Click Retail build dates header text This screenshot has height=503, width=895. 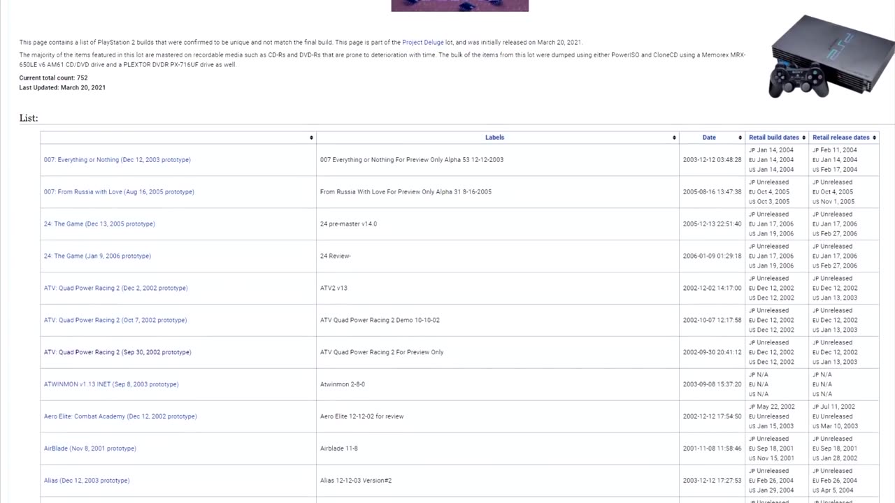pos(773,138)
